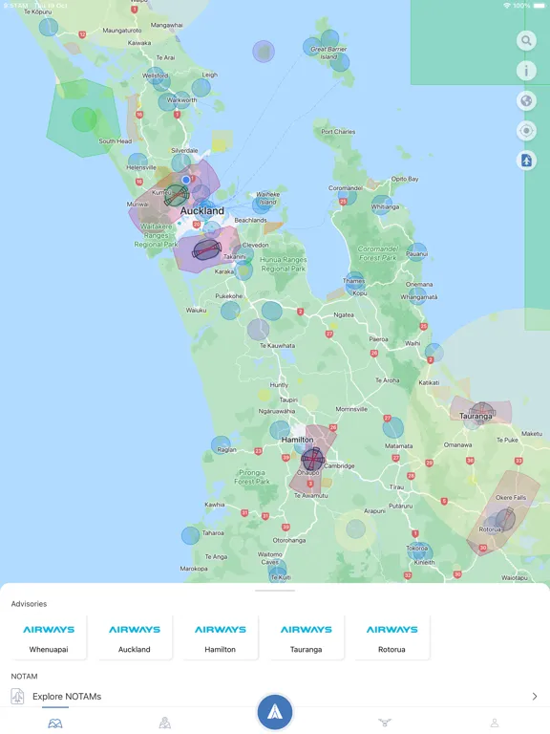550x734 pixels.
Task: Open the drone tab in bottom bar
Action: point(385,723)
